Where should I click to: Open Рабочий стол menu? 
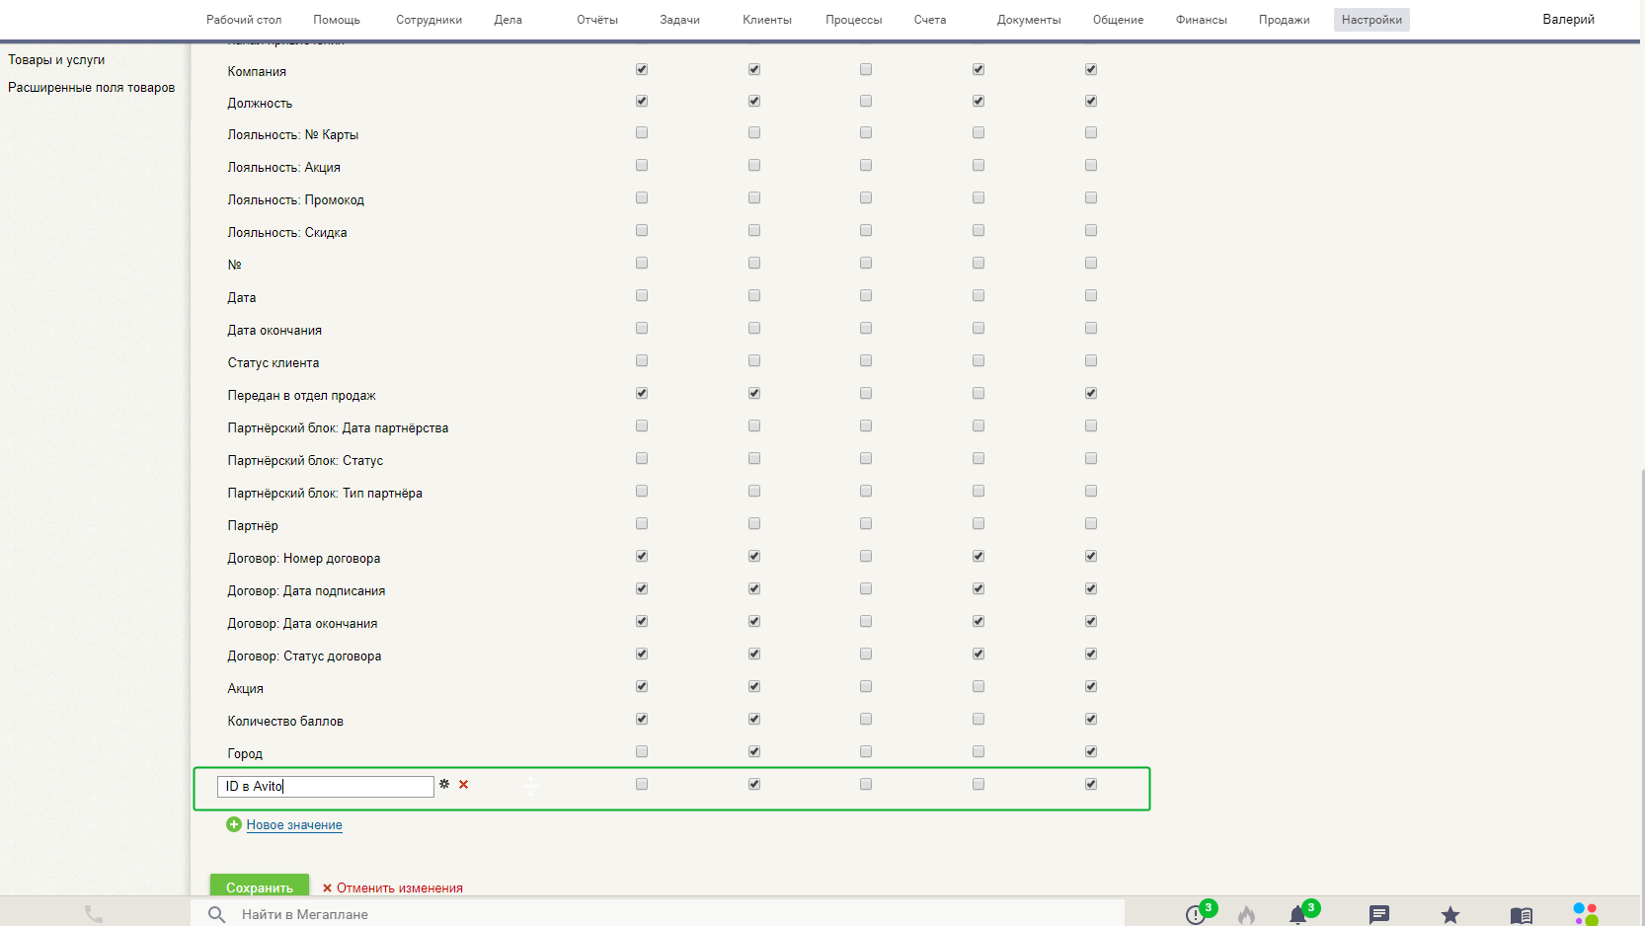coord(244,20)
